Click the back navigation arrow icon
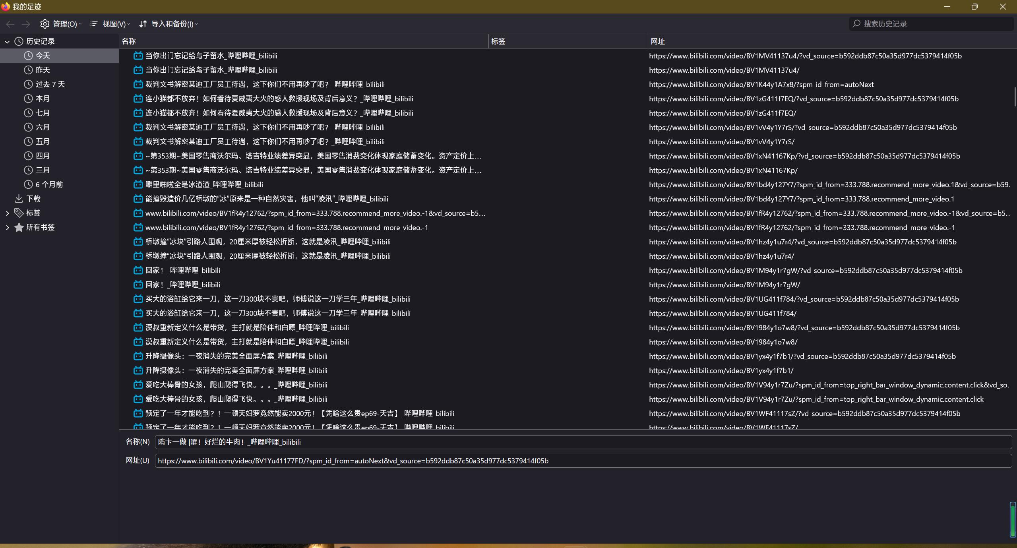The image size is (1017, 548). [10, 24]
